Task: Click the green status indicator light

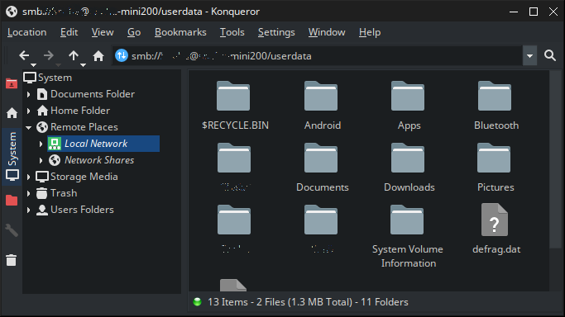Action: point(197,302)
